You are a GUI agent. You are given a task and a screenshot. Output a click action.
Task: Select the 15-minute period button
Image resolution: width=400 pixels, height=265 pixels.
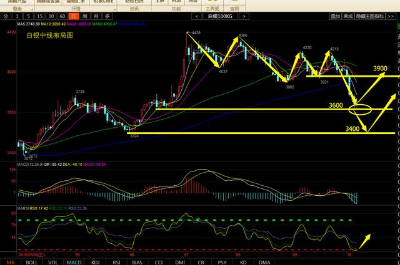[39, 16]
